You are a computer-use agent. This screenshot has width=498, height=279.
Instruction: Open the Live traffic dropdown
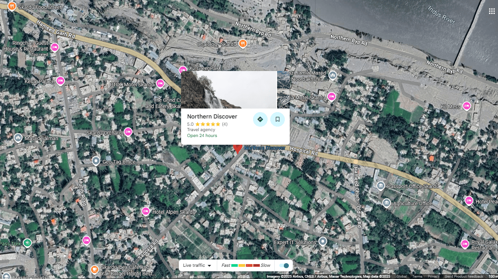(x=198, y=265)
